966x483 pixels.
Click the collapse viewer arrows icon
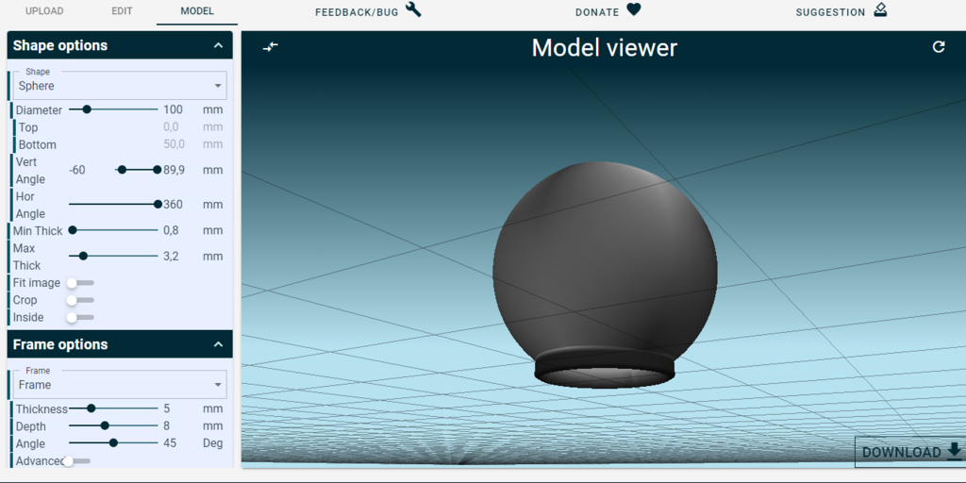pyautogui.click(x=271, y=47)
